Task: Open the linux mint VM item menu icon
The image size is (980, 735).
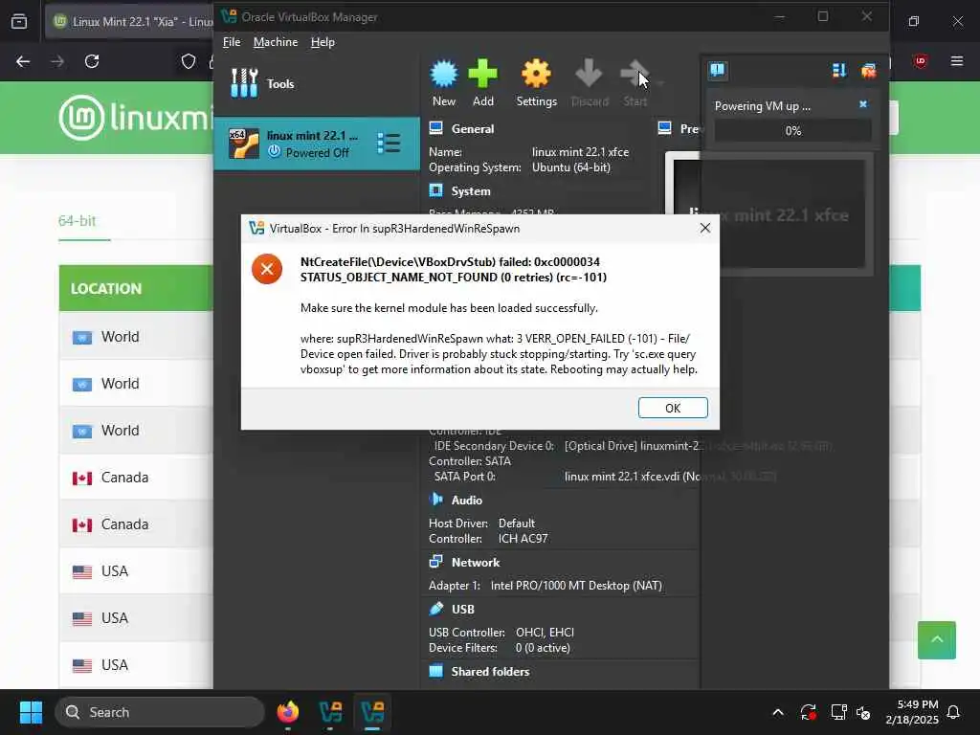Action: coord(389,144)
